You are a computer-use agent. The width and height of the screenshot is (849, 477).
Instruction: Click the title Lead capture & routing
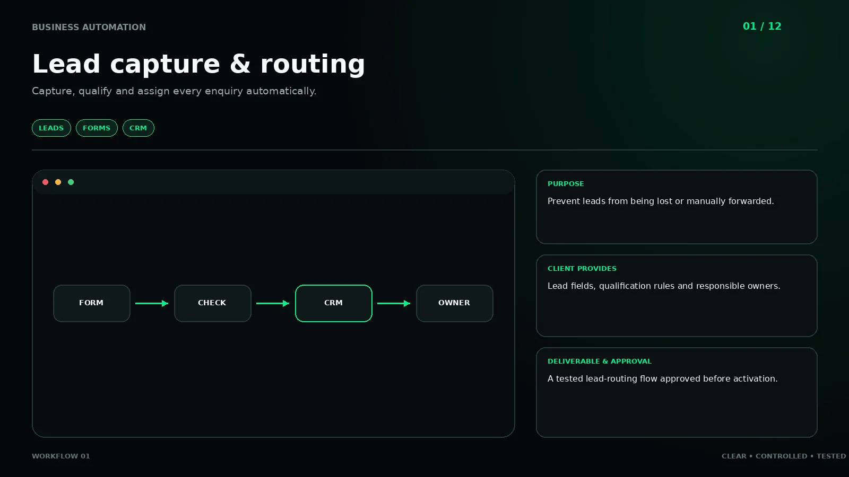198,64
